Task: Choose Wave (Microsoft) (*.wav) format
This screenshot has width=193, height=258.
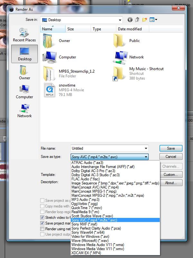Action: [x=115, y=241]
